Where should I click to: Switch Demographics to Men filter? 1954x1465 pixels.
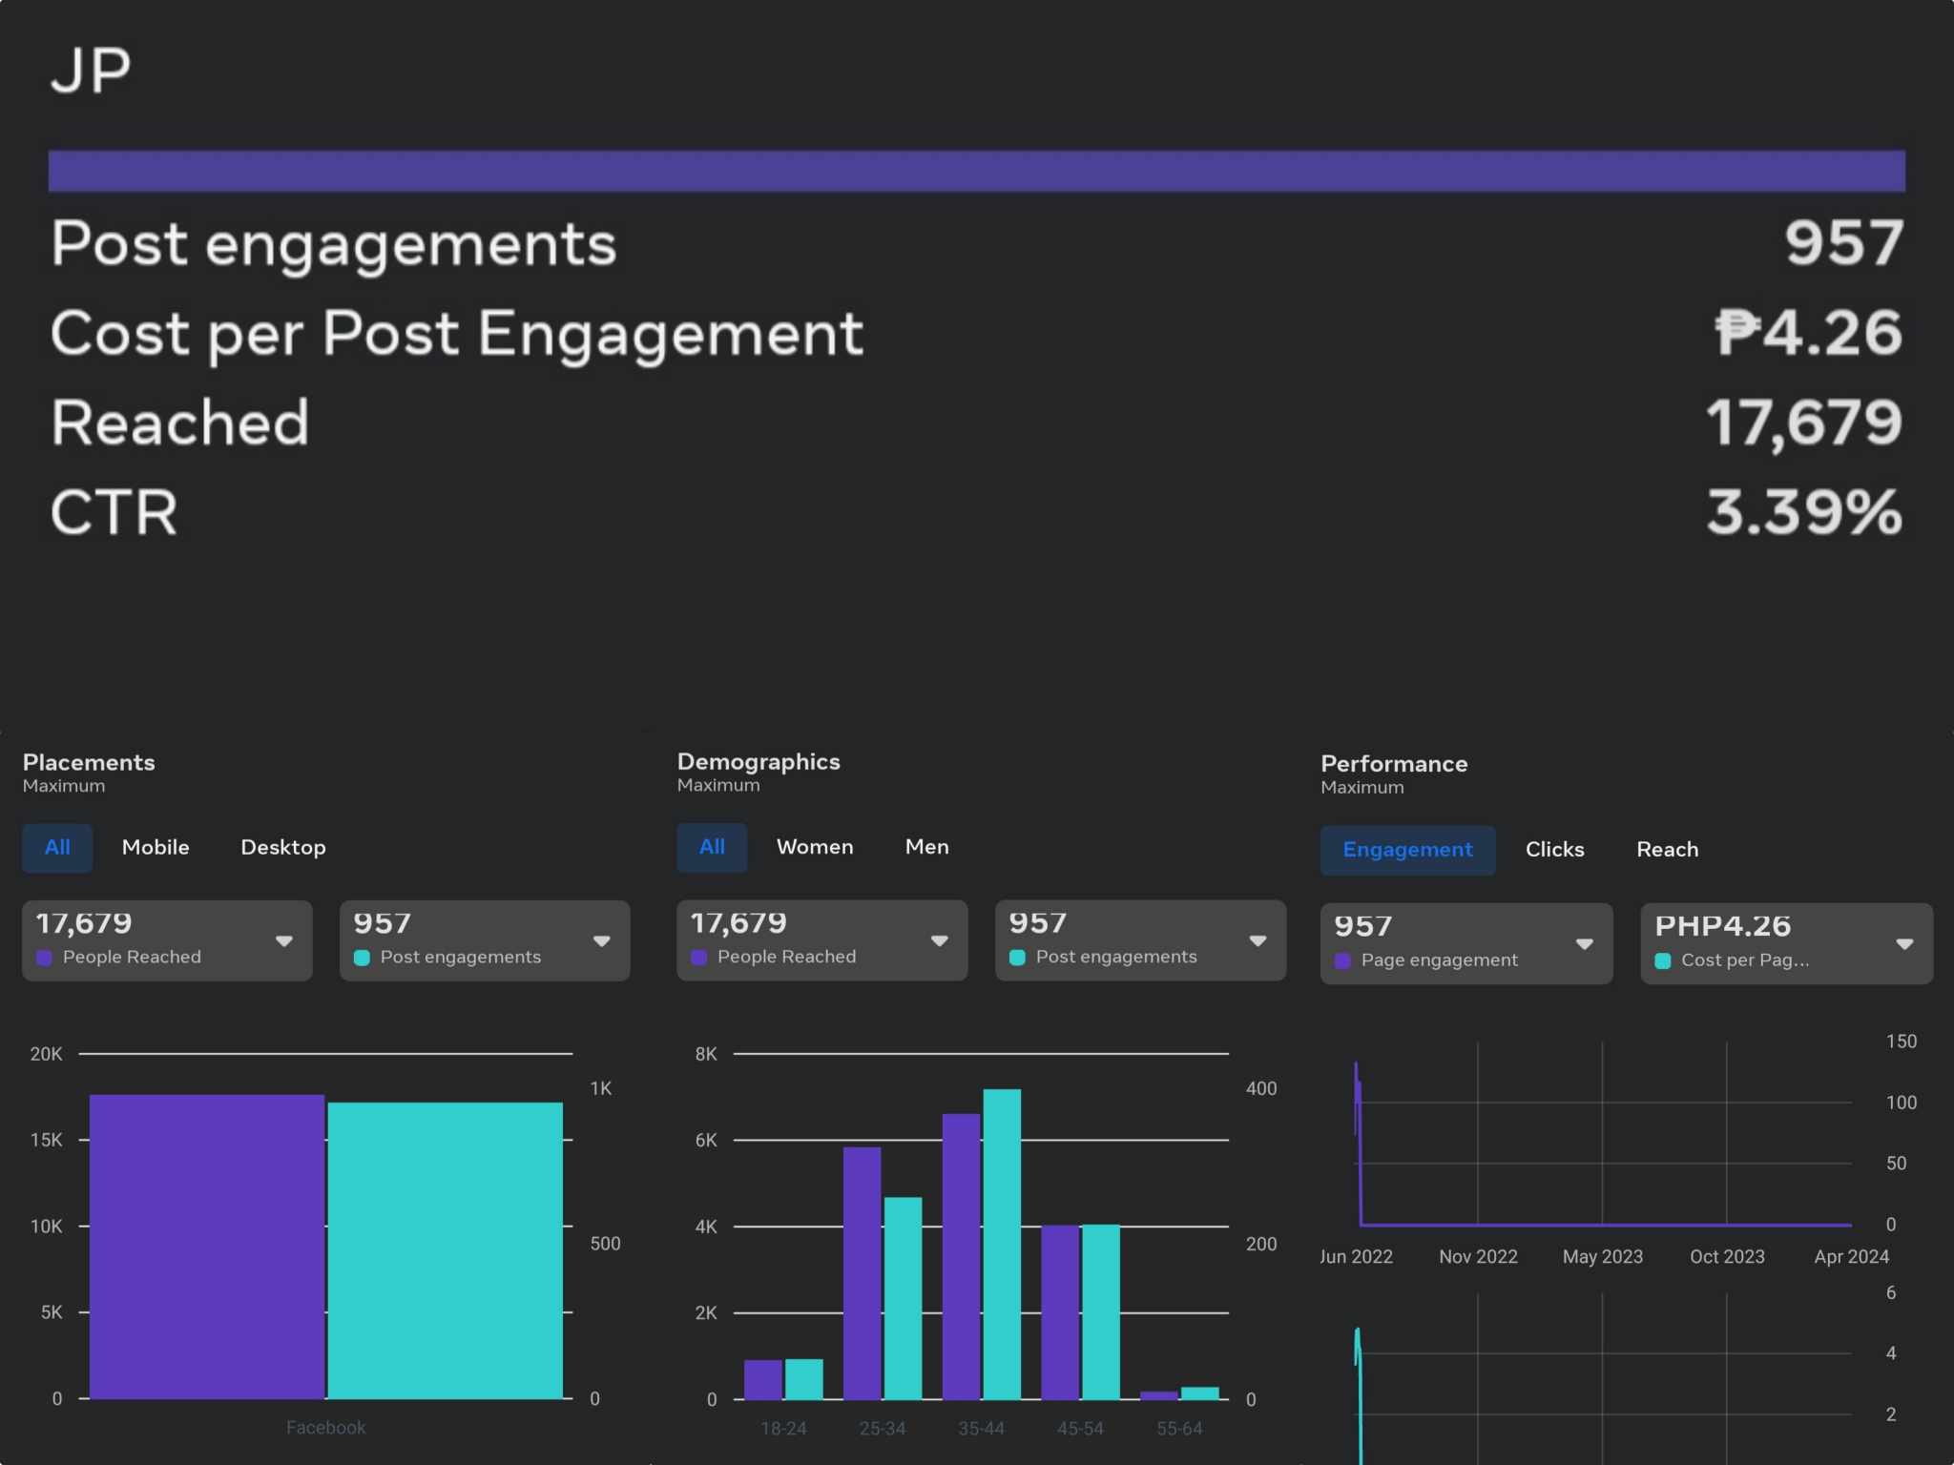pos(926,846)
